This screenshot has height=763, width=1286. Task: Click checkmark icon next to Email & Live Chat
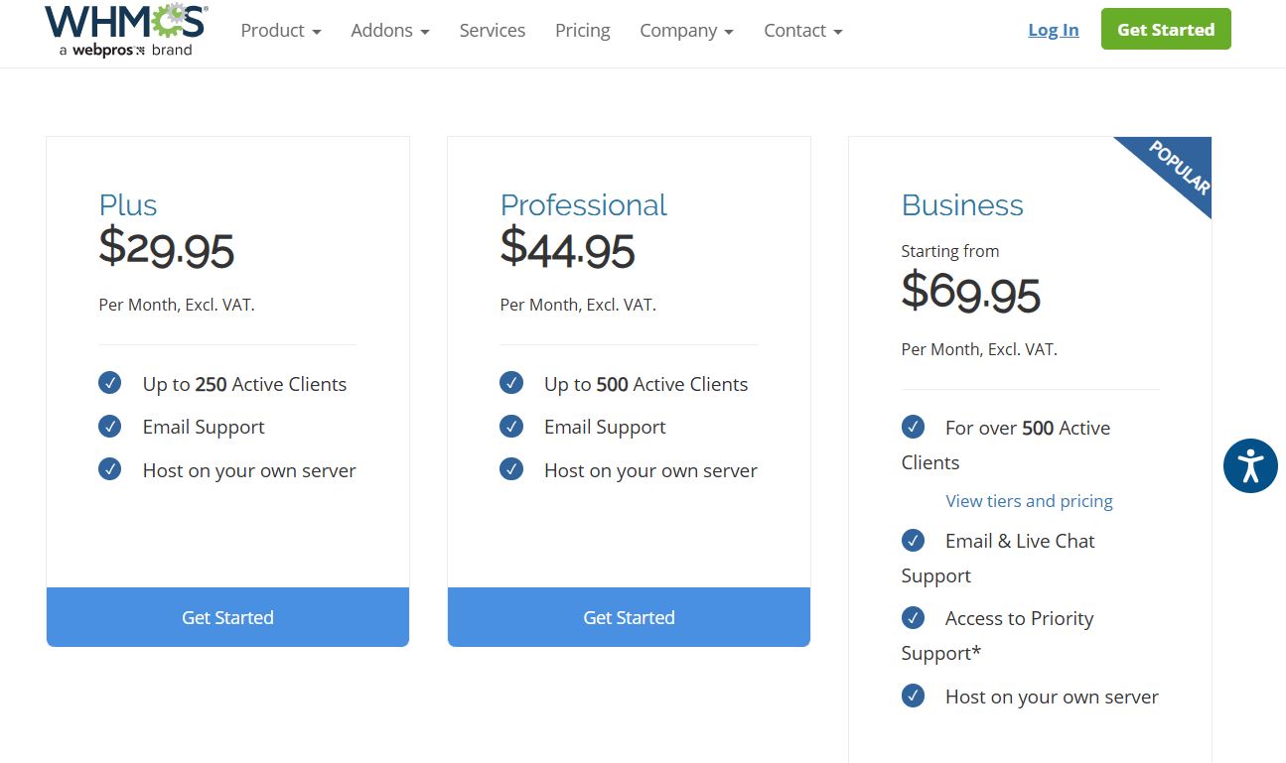pyautogui.click(x=913, y=541)
